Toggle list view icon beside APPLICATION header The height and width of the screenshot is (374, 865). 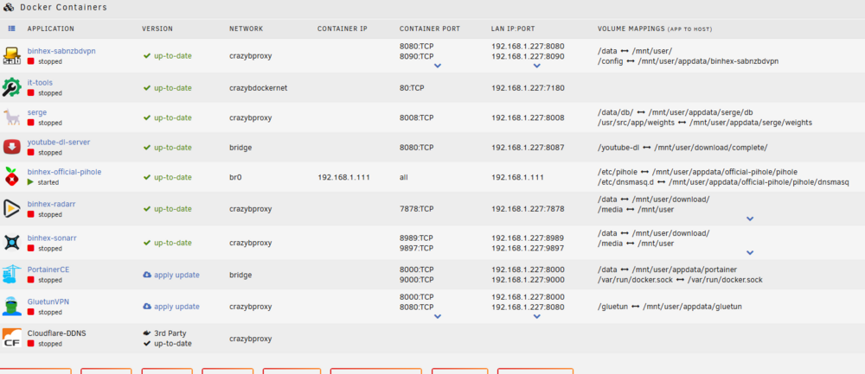point(11,29)
